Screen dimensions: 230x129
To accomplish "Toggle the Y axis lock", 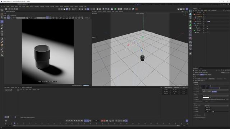I will pyautogui.click(x=12, y=9).
